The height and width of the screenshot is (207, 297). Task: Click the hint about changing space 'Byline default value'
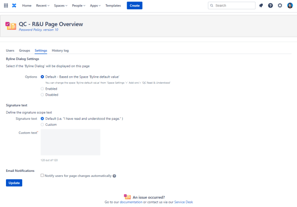(x=108, y=83)
